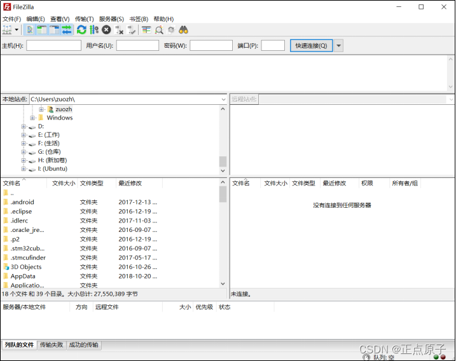456x361 pixels.
Task: Open the 服务器(S) menu
Action: [111, 19]
